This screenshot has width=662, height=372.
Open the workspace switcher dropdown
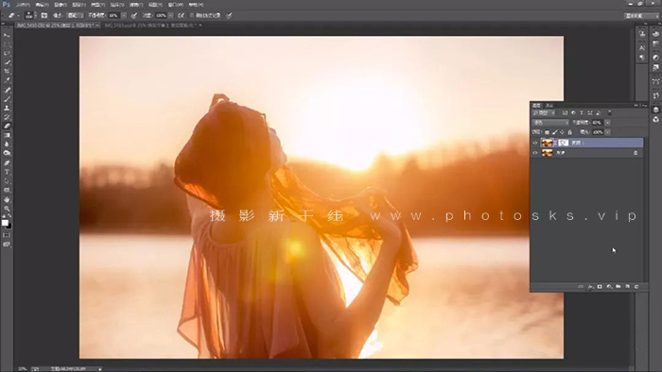point(641,16)
